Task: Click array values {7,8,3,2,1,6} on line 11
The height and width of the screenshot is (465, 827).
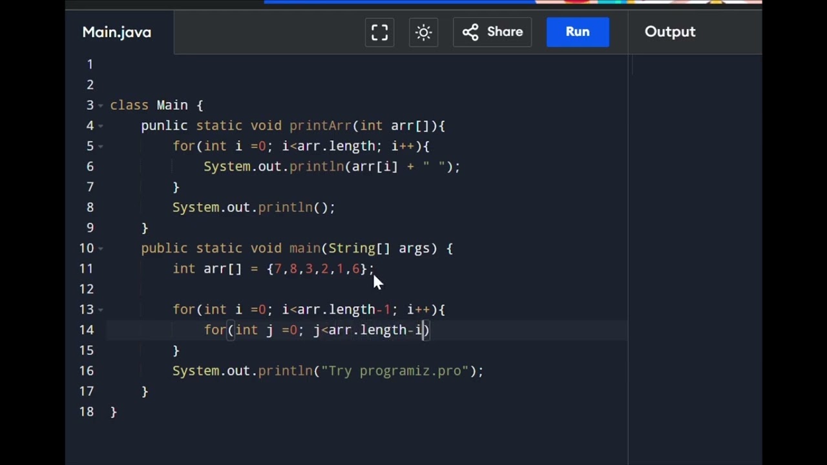Action: [x=317, y=269]
